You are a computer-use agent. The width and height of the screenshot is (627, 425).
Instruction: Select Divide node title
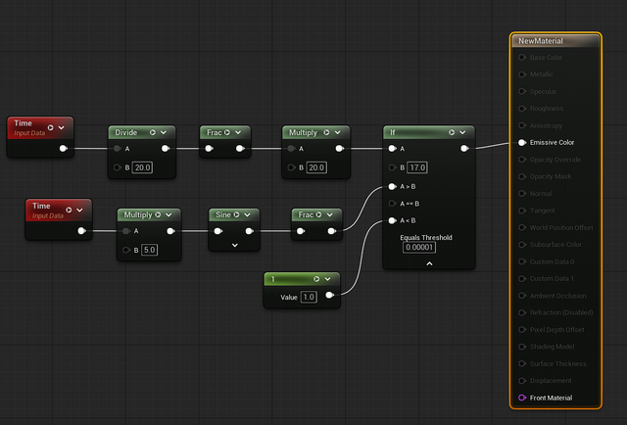click(126, 132)
